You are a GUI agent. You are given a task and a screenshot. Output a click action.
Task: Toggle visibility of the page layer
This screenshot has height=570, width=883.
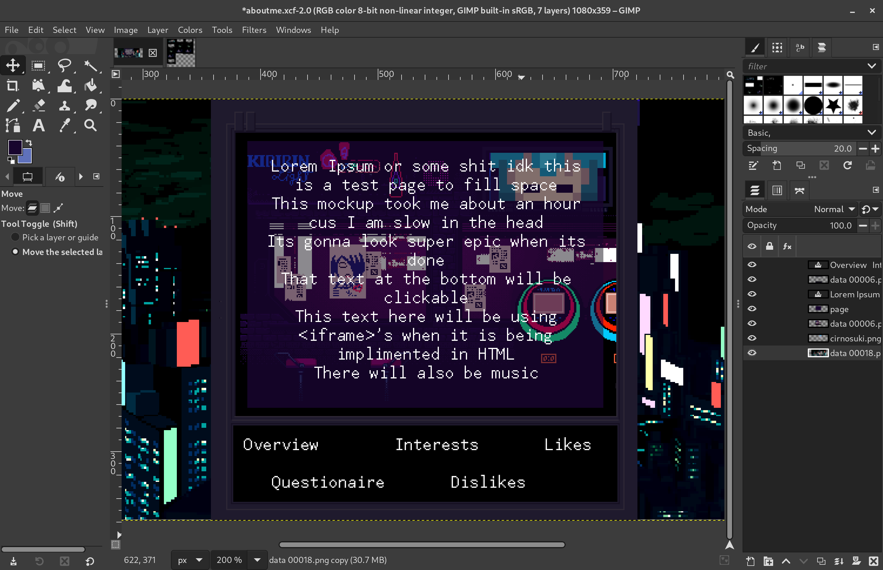click(752, 309)
